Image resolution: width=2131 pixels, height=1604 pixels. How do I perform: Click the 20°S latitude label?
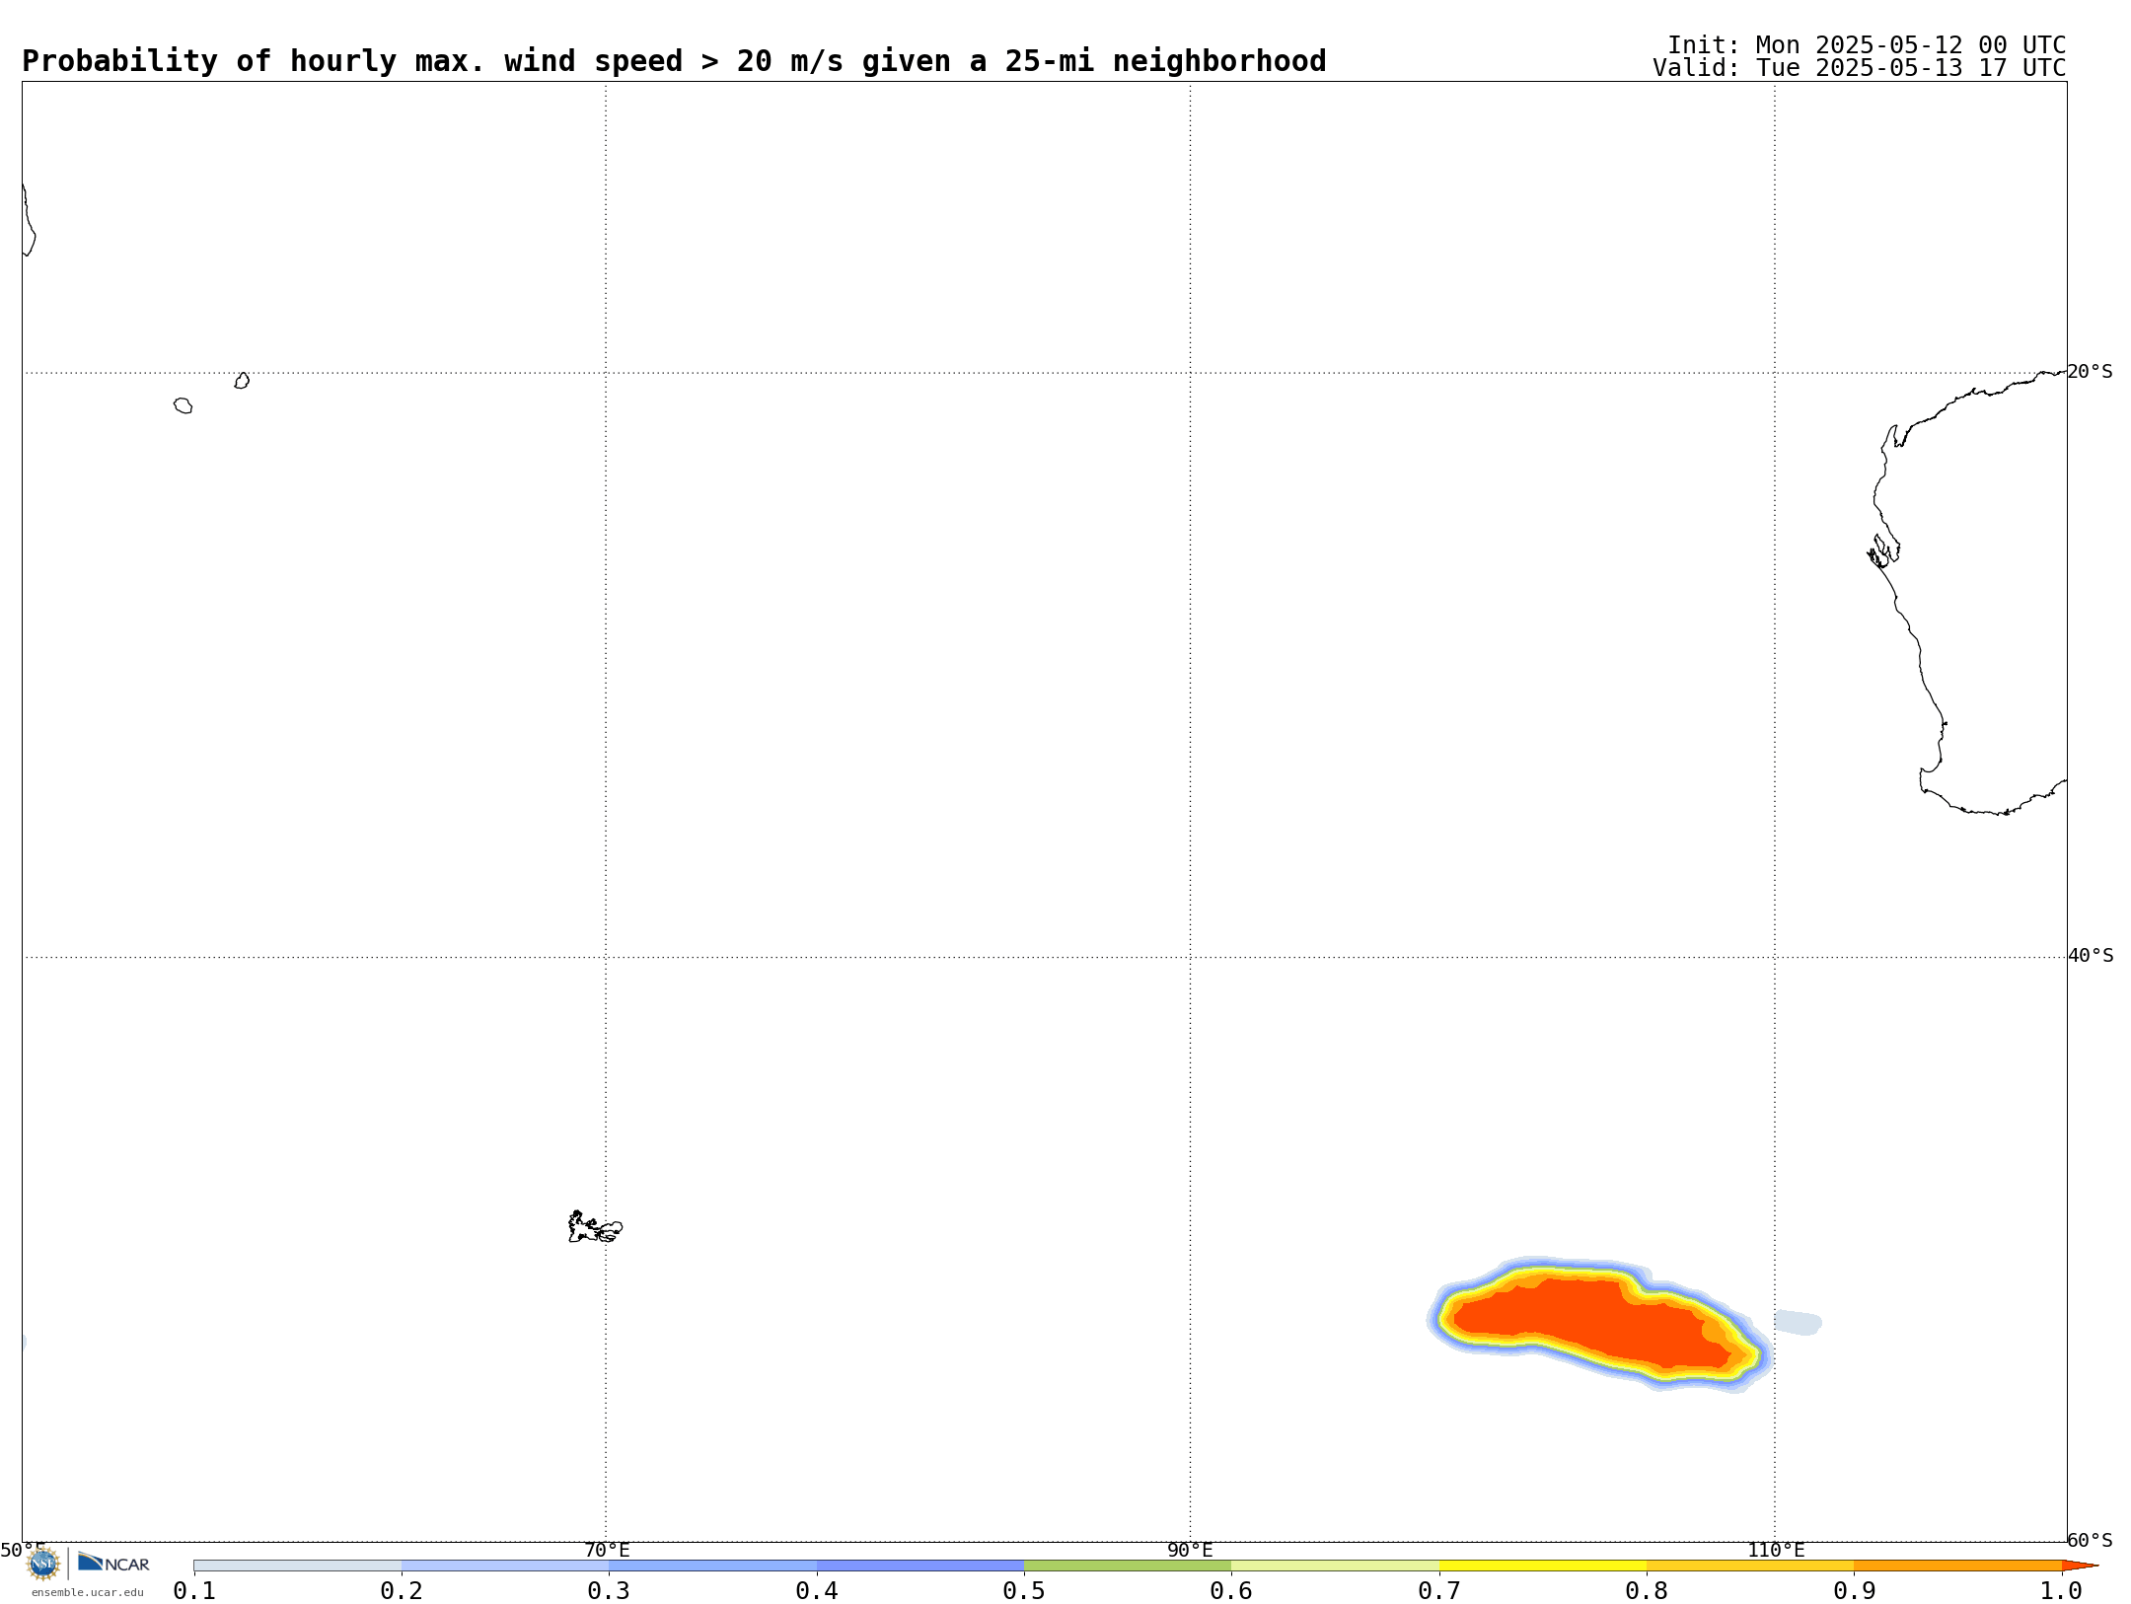coord(2090,372)
